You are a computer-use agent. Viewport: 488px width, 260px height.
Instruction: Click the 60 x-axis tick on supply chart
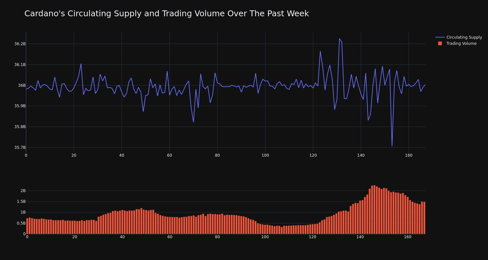[x=169, y=155]
